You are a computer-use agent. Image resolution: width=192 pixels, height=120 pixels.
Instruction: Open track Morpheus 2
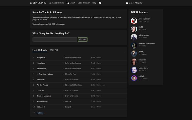coord(42,58)
